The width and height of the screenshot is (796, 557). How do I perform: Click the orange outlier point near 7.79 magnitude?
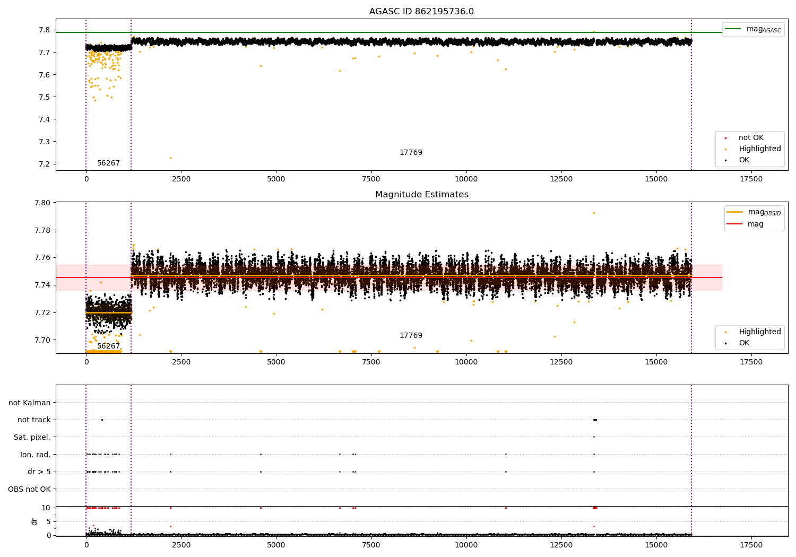[594, 213]
